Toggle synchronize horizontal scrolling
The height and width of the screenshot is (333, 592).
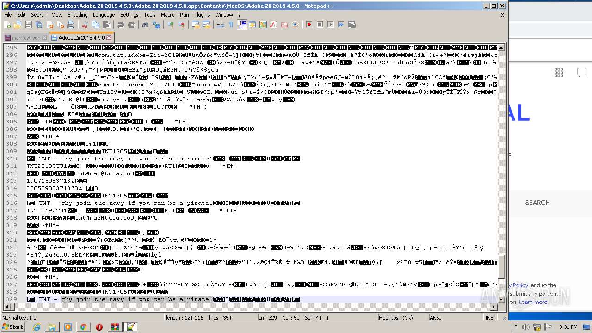(x=206, y=25)
